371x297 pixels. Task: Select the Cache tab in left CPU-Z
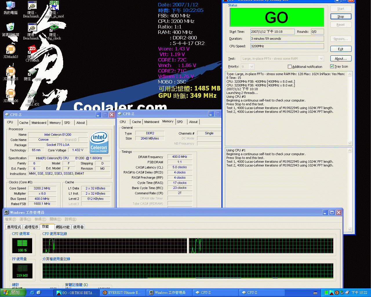click(x=24, y=123)
